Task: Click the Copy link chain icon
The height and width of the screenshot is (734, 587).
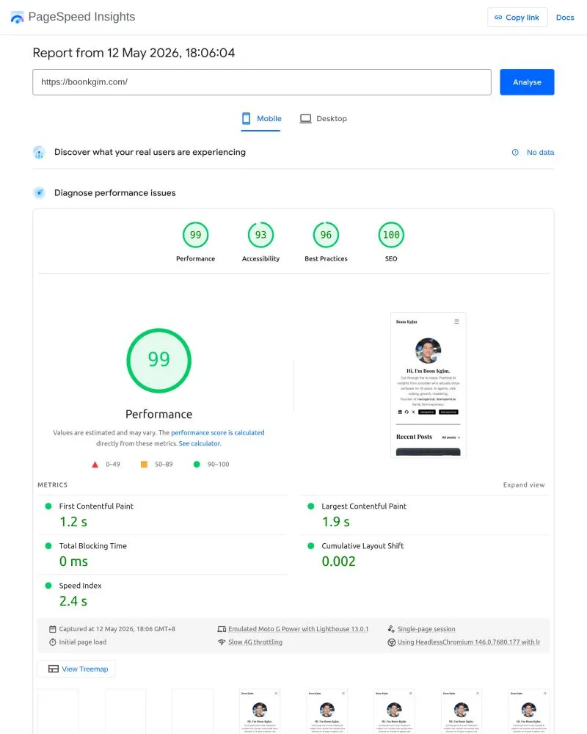Action: [x=498, y=18]
